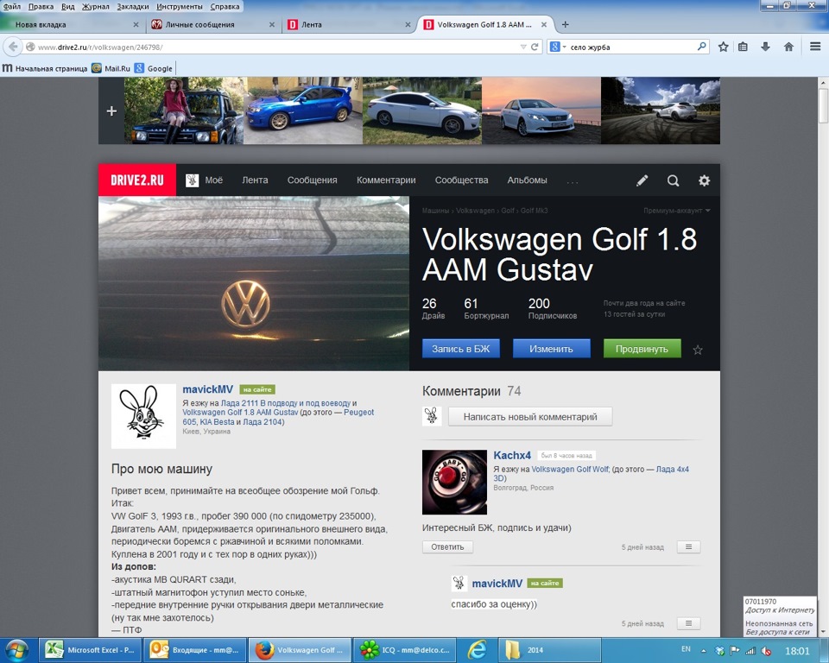Open the Kachx4 profile link
Image resolution: width=829 pixels, height=663 pixels.
click(x=512, y=455)
